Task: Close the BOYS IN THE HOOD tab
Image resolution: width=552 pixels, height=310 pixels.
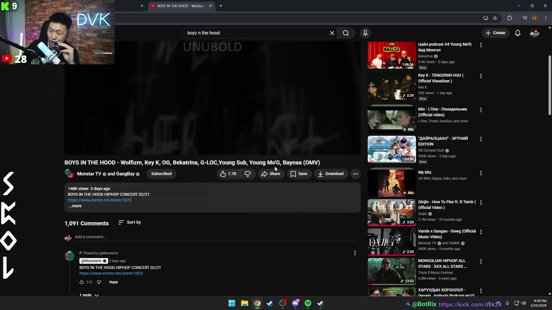Action: 210,6
